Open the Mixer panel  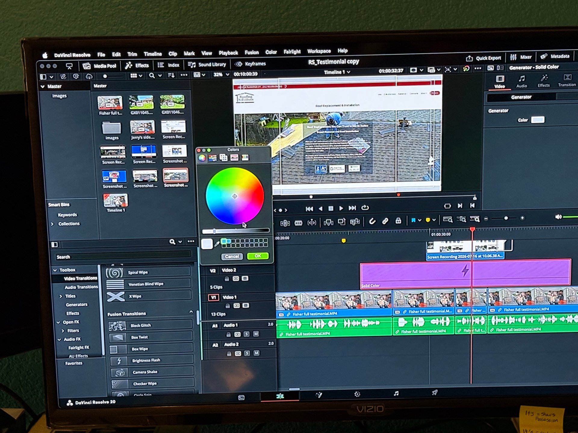[521, 57]
